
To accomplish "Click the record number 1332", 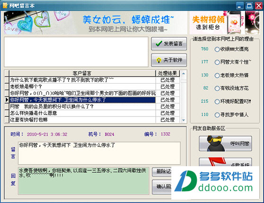I will [x=166, y=134].
